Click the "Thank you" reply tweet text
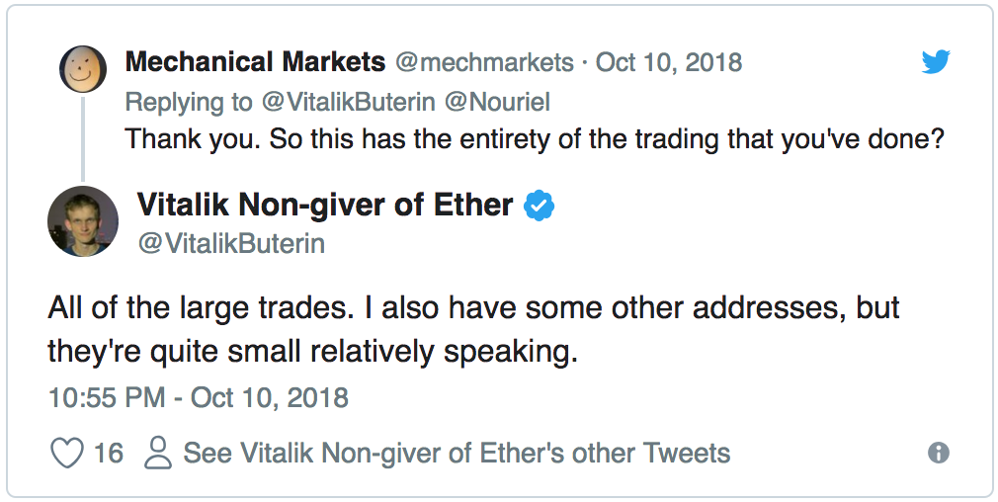The width and height of the screenshot is (998, 502). pos(535,138)
